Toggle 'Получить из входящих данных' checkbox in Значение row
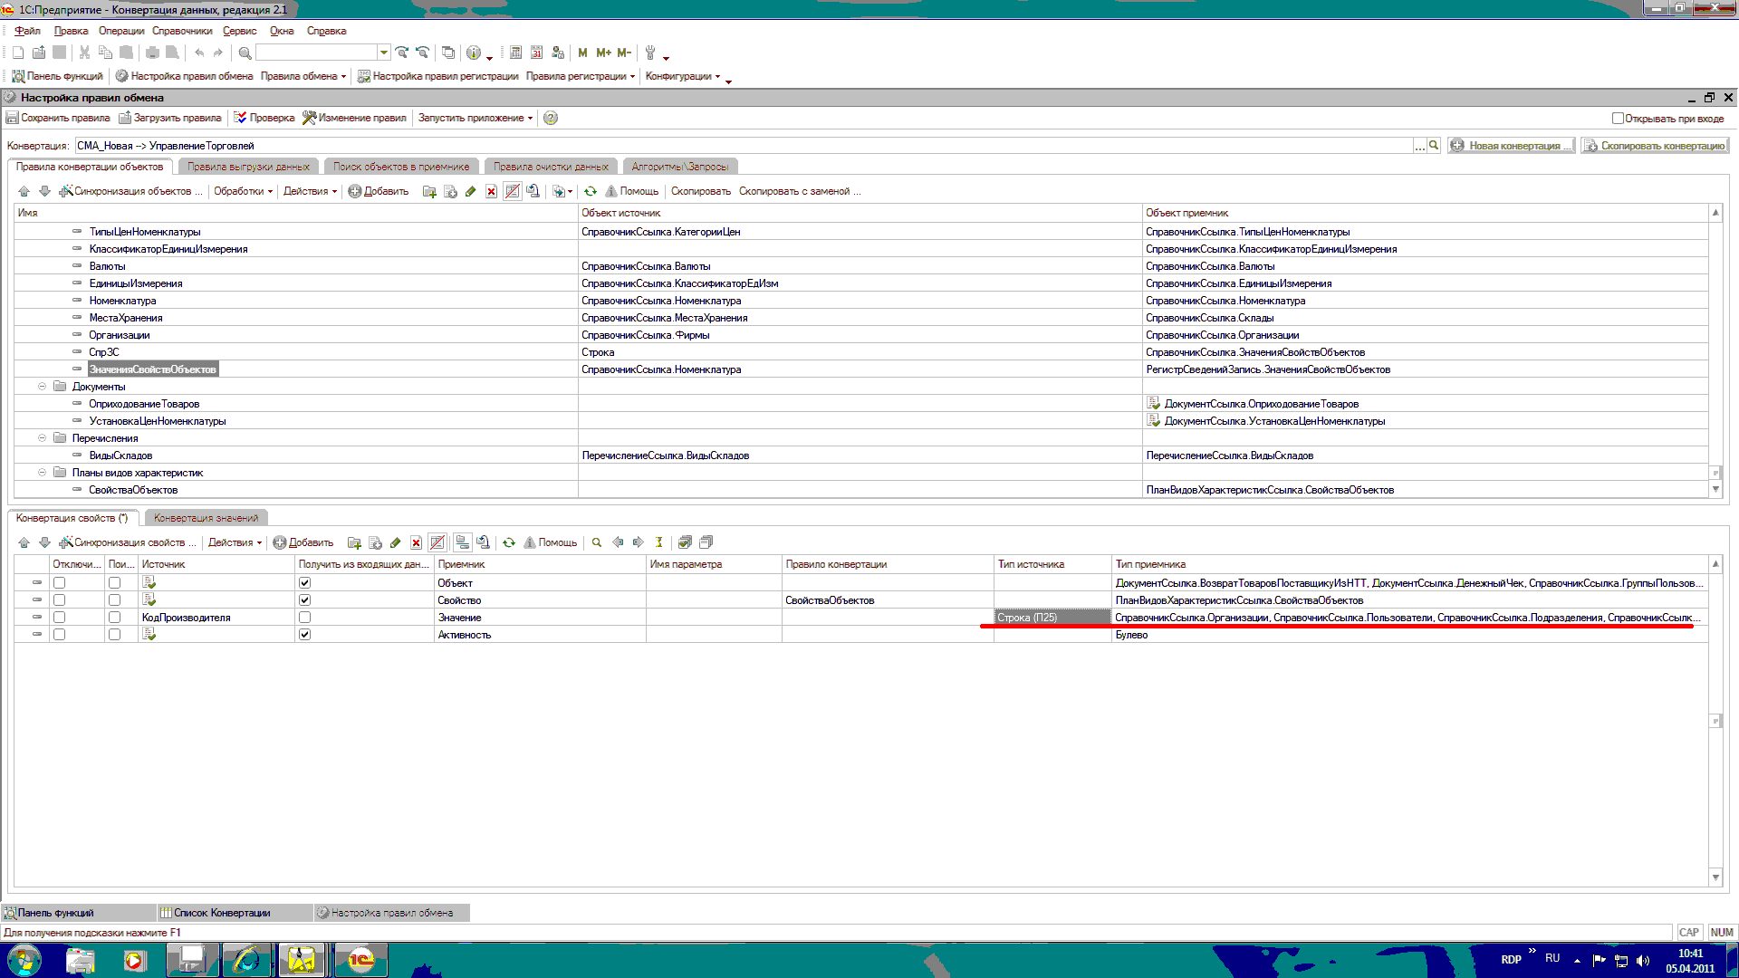The height and width of the screenshot is (978, 1739). point(304,618)
